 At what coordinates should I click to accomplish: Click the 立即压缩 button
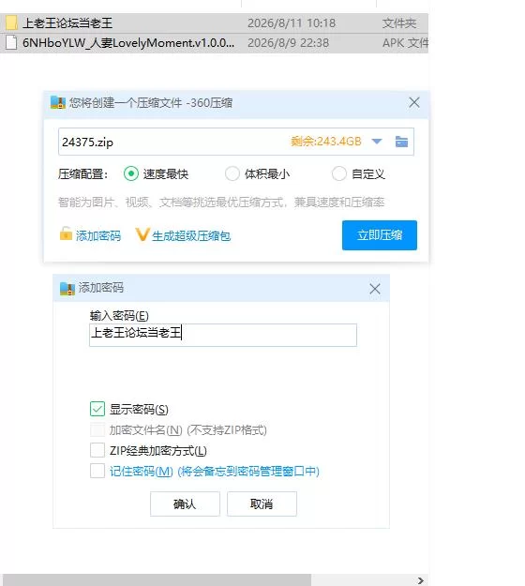[x=380, y=235]
